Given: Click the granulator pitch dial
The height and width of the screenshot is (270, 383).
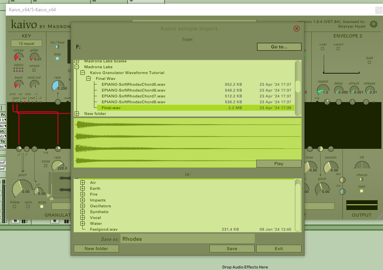Looking at the screenshot, I should pyautogui.click(x=22, y=189).
